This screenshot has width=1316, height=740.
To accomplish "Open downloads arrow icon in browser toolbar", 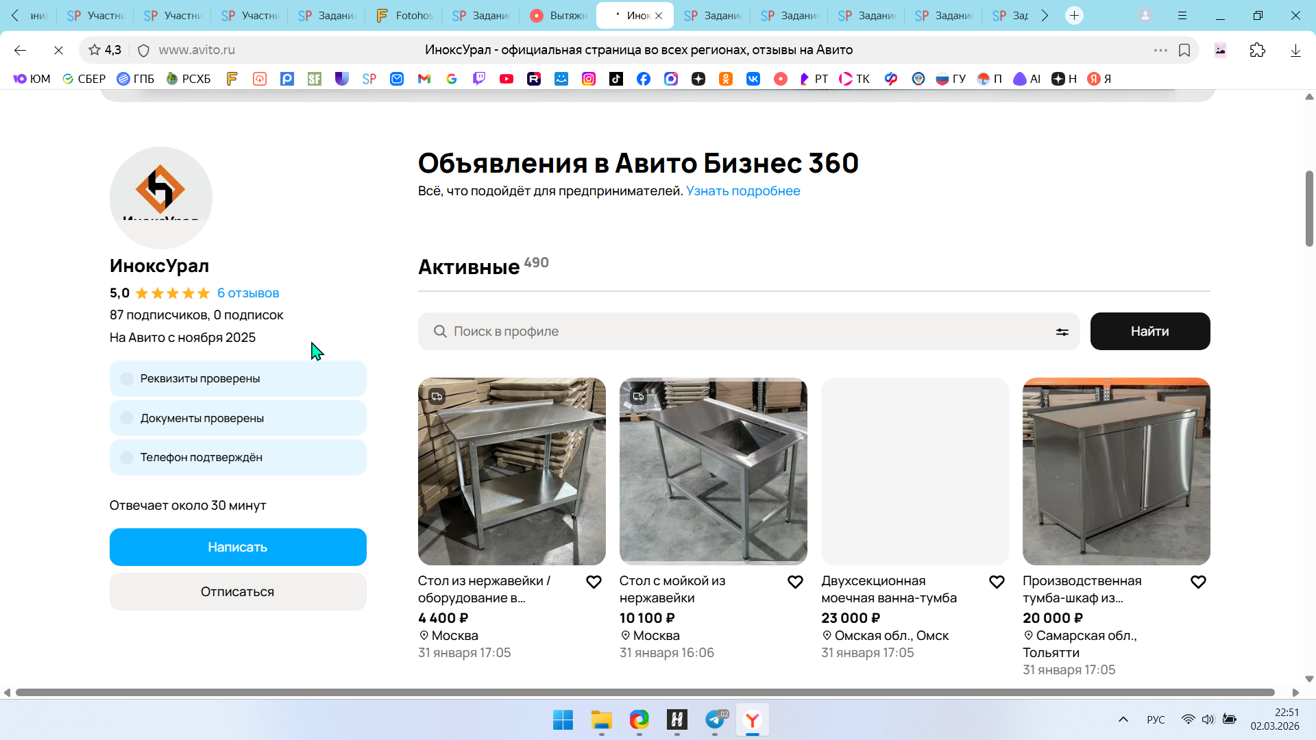I will [x=1295, y=50].
